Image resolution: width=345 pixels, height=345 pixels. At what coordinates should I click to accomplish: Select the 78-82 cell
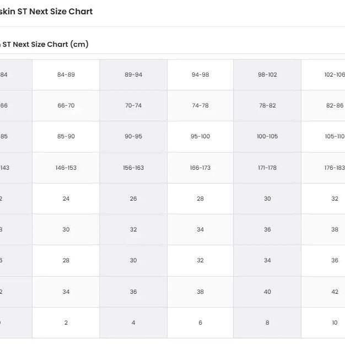[x=267, y=105]
